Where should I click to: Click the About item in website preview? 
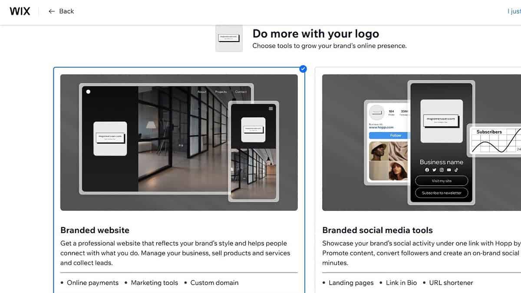[x=202, y=92]
